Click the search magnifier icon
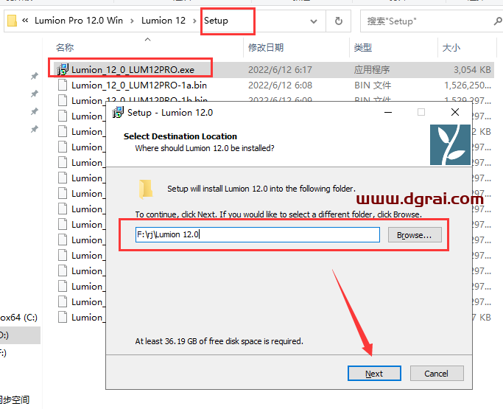503x409 pixels. (x=498, y=21)
